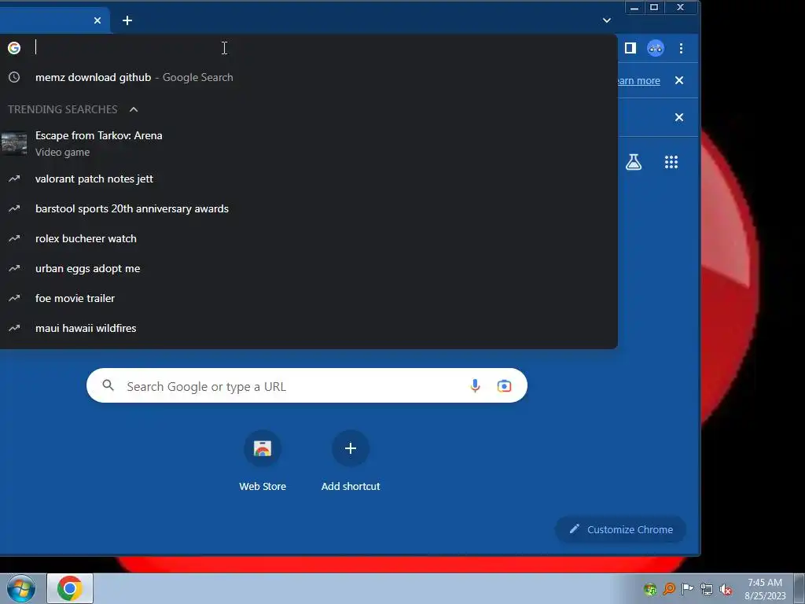Follow the Learn more link

pos(638,81)
